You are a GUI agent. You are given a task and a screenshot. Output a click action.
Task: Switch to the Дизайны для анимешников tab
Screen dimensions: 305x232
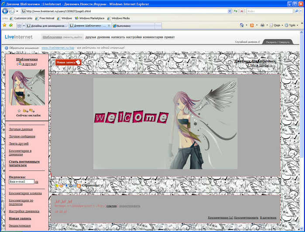click(47, 26)
